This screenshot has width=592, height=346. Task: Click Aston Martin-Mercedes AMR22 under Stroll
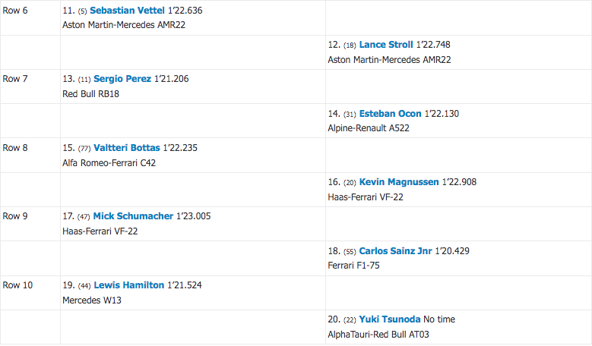point(389,60)
